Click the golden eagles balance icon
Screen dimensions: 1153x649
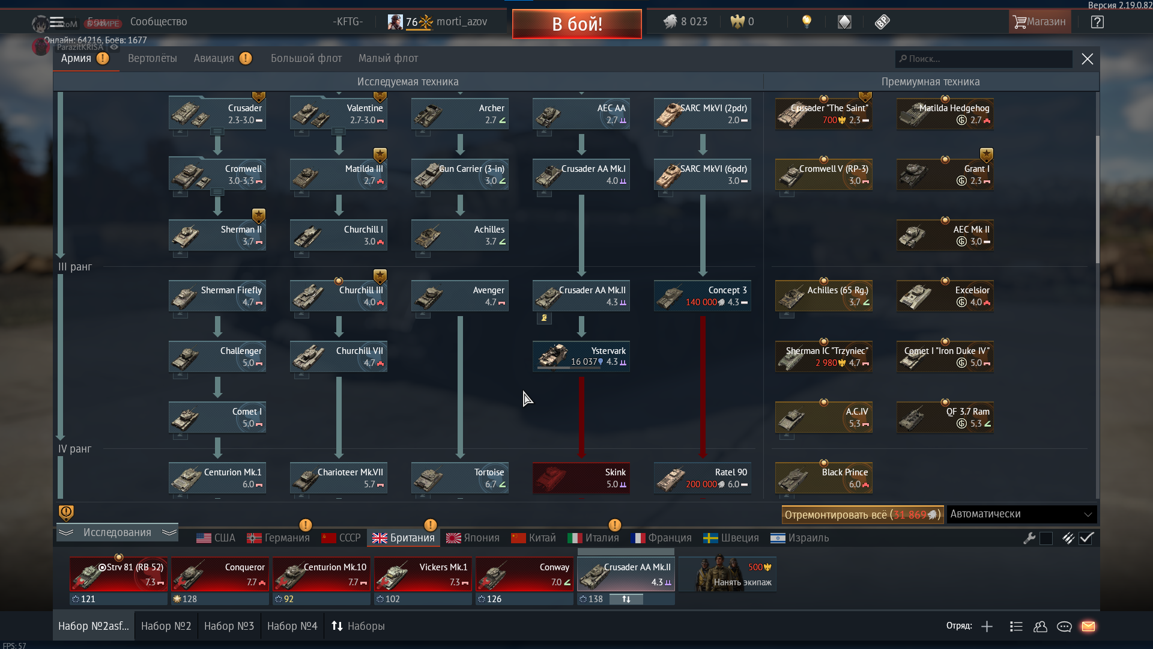(x=737, y=22)
